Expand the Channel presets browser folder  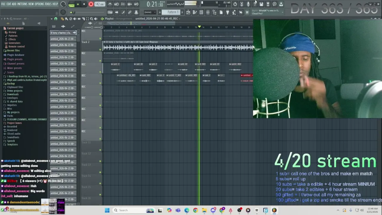click(16, 64)
